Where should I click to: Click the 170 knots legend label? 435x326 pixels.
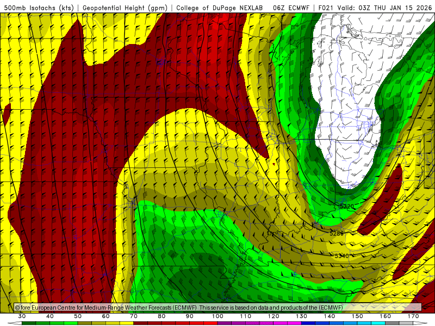pyautogui.click(x=413, y=316)
